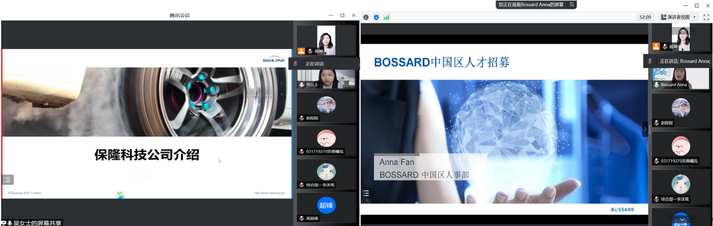Image resolution: width=713 pixels, height=226 pixels.
Task: Check the green network signal icon
Action: click(387, 17)
